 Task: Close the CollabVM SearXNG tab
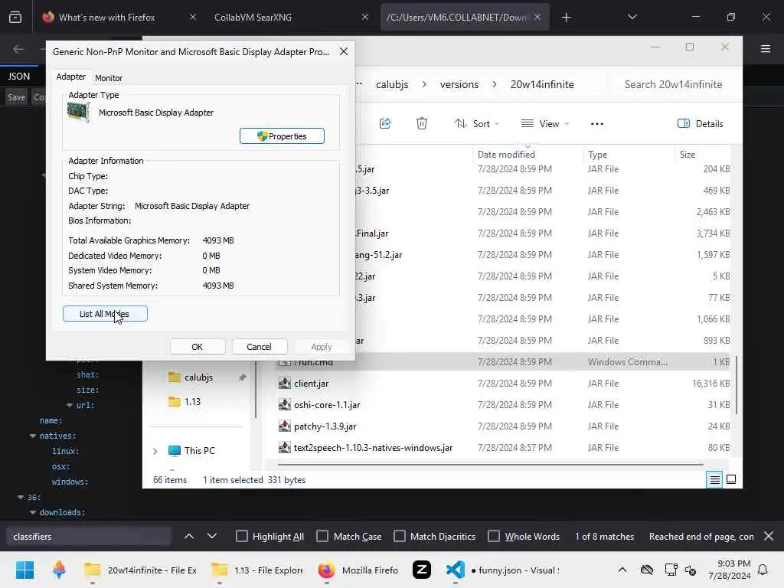365,17
